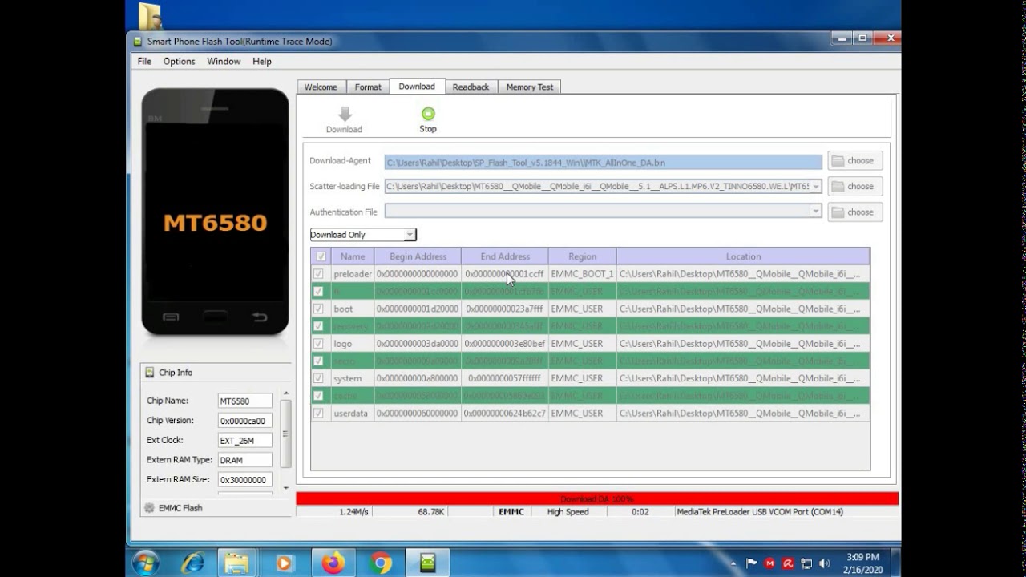
Task: Open the Help menu
Action: click(x=262, y=61)
